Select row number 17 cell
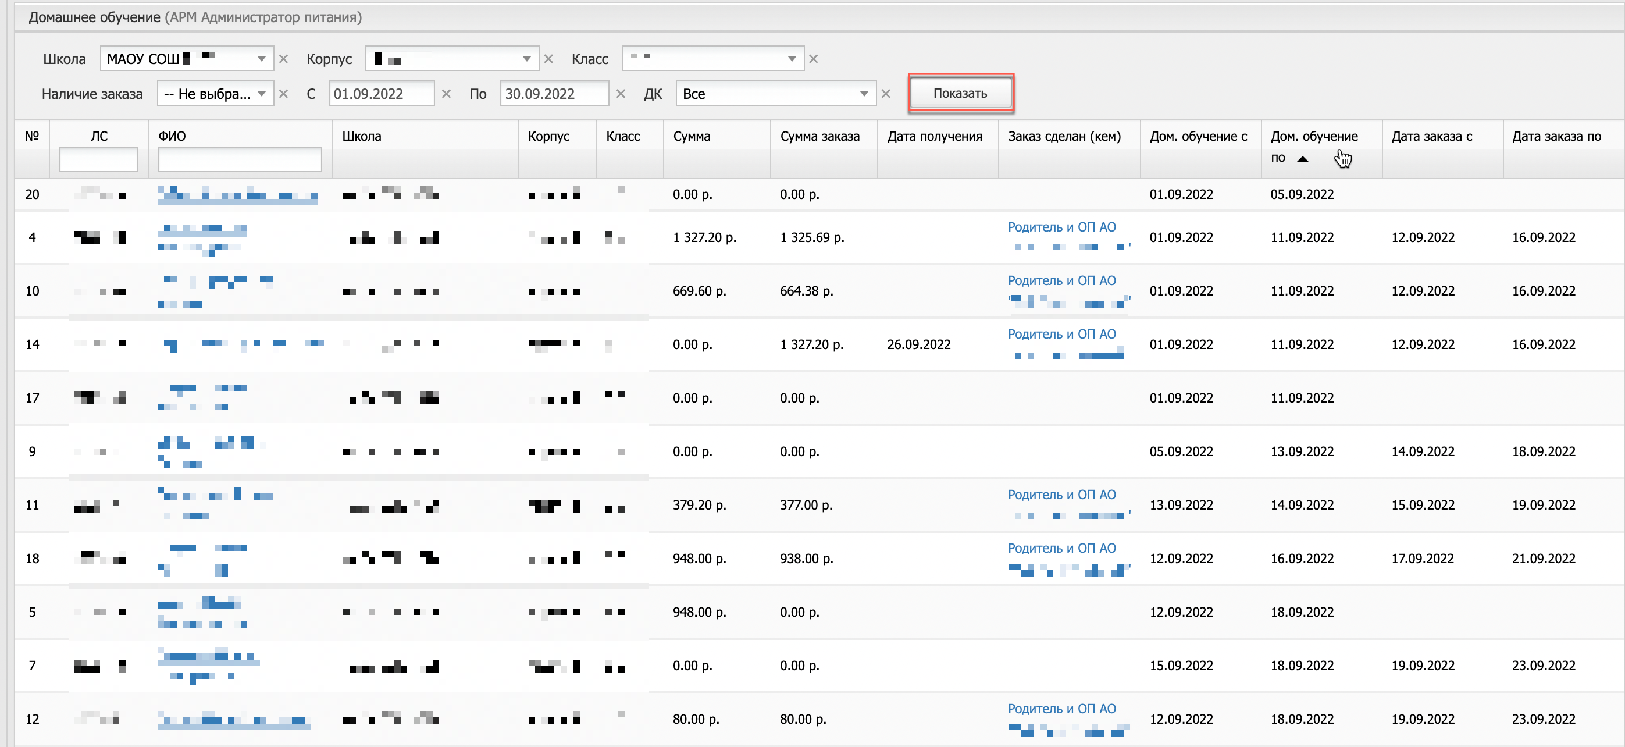The height and width of the screenshot is (747, 1625). tap(32, 399)
